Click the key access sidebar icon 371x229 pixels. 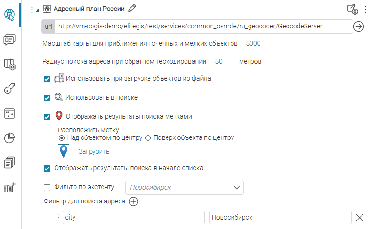pos(9,89)
